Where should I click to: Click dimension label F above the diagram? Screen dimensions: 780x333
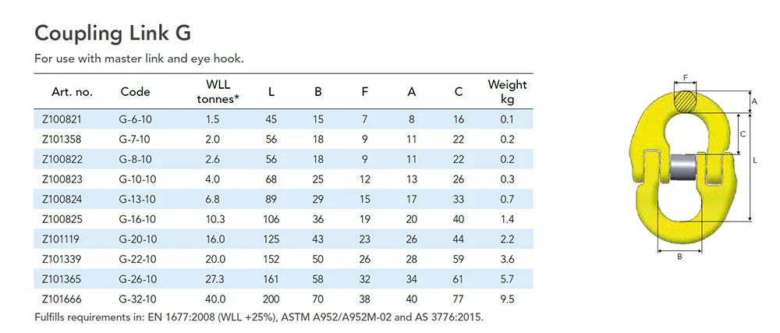click(x=685, y=78)
